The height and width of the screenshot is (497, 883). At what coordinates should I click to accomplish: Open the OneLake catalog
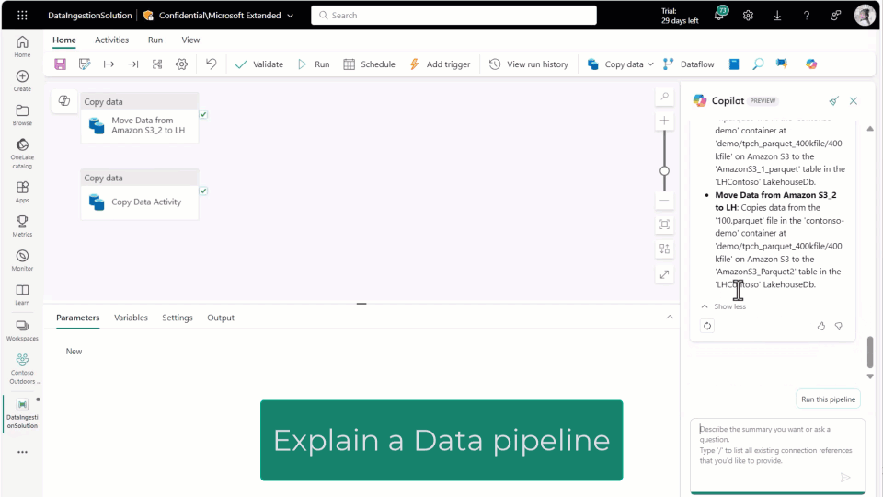click(x=22, y=154)
